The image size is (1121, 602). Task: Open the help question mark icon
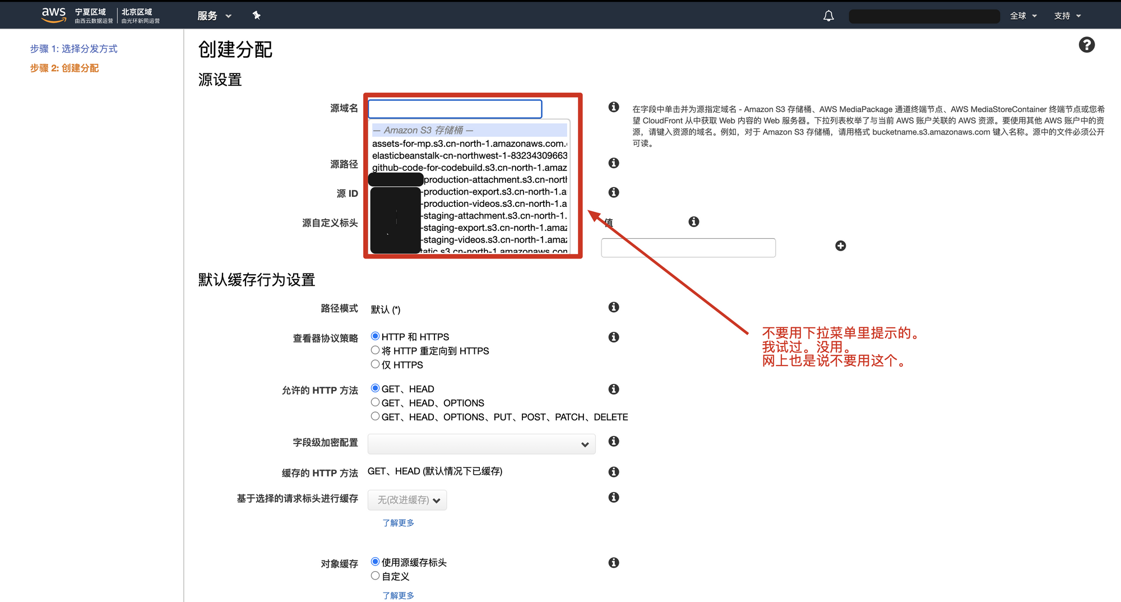[x=1086, y=45]
